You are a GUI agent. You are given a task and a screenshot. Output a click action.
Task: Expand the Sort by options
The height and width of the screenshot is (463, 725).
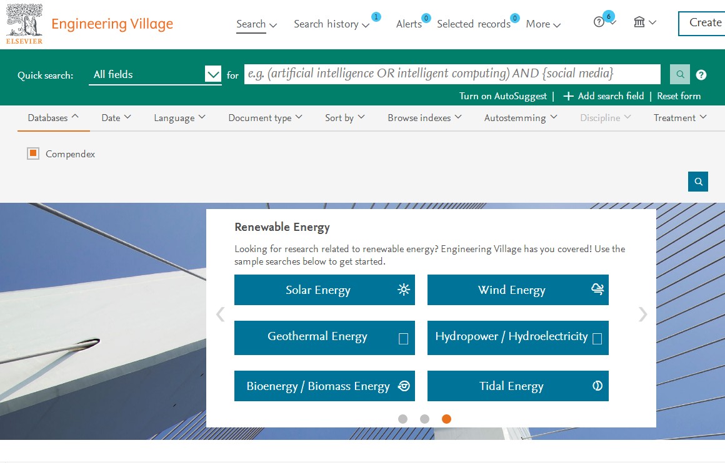[344, 118]
